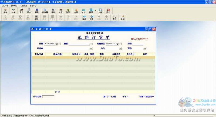216x117 pixels.
Task: Open the 论坛 forum icon
Action: pos(83,11)
